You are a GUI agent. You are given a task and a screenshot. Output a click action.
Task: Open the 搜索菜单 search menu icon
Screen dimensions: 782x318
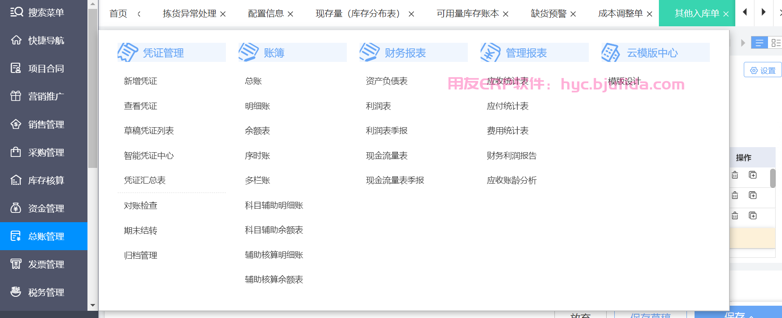coord(17,12)
